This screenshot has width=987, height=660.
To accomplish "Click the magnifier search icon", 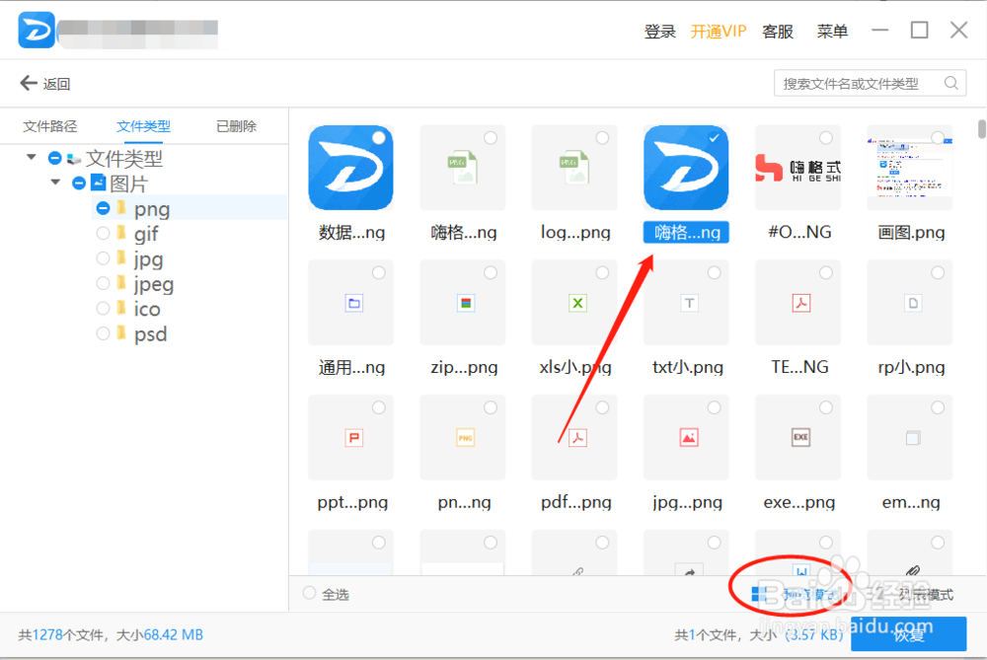I will 951,83.
